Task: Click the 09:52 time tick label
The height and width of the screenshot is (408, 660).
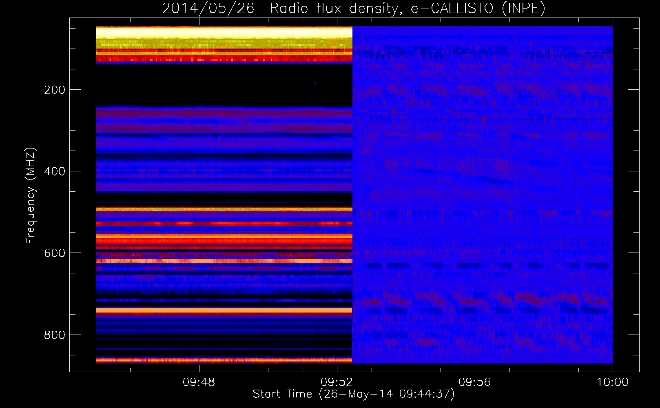Action: pyautogui.click(x=337, y=382)
